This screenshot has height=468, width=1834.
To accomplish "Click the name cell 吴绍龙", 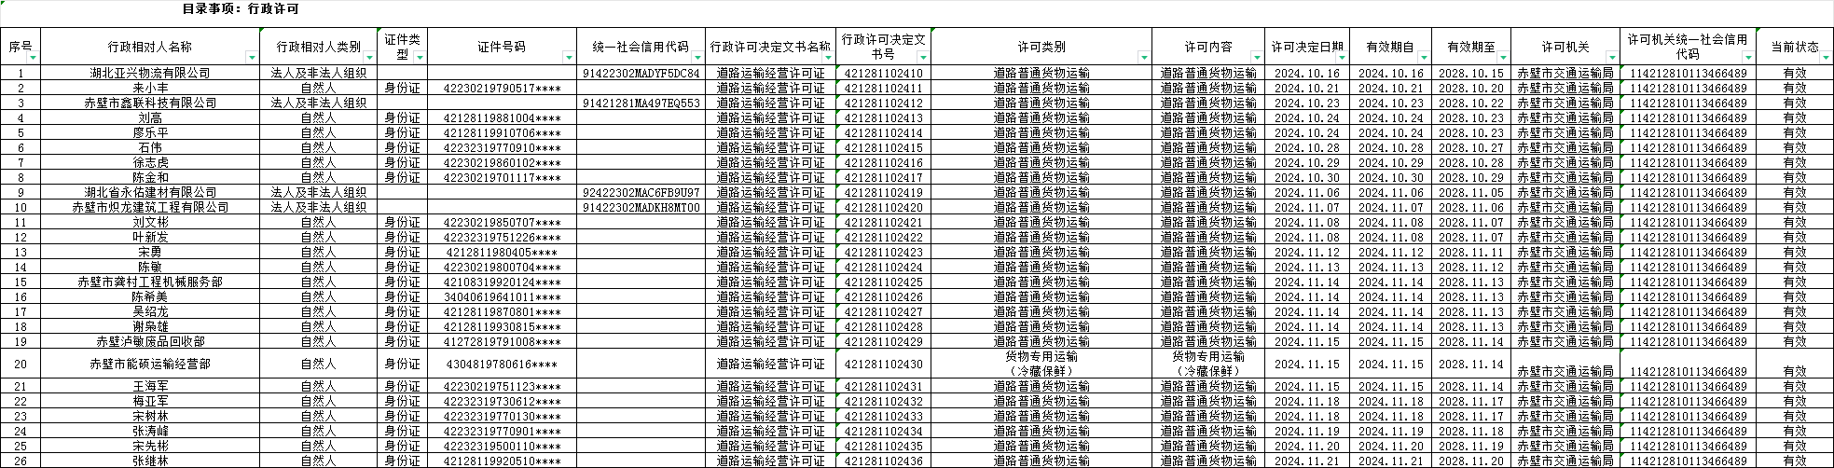I will (x=150, y=311).
